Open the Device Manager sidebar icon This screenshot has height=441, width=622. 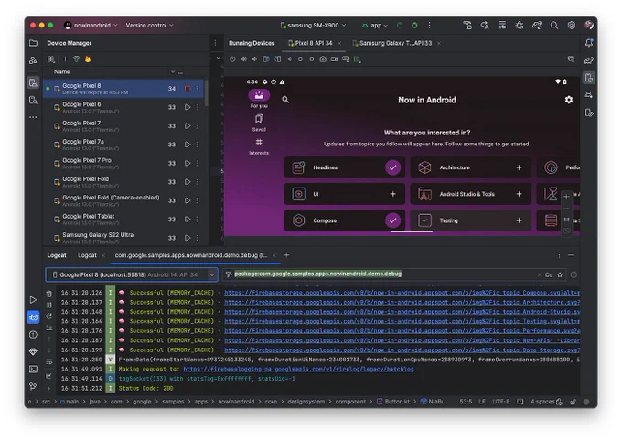click(33, 82)
